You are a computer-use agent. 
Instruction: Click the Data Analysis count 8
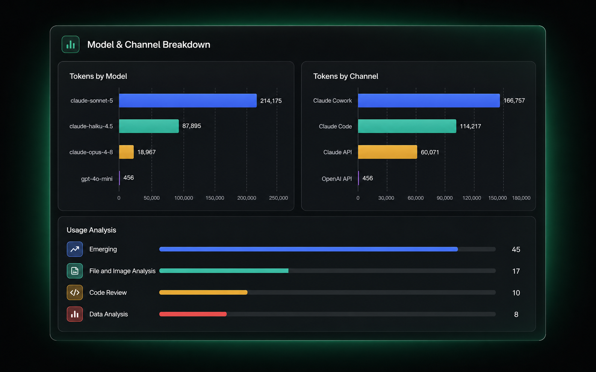coord(516,315)
